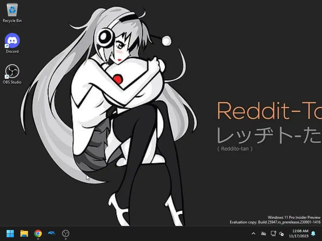Open network status tray icon
The image size is (322, 241).
tap(273, 233)
